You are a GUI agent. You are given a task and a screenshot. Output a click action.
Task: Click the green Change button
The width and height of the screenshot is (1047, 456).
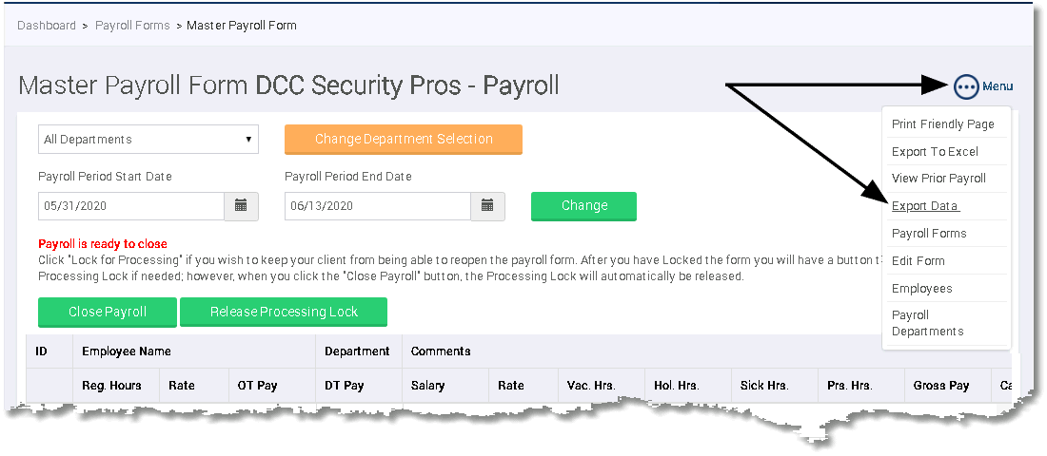[583, 206]
